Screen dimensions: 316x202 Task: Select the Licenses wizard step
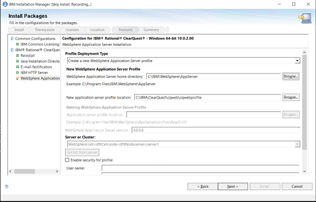point(72,30)
